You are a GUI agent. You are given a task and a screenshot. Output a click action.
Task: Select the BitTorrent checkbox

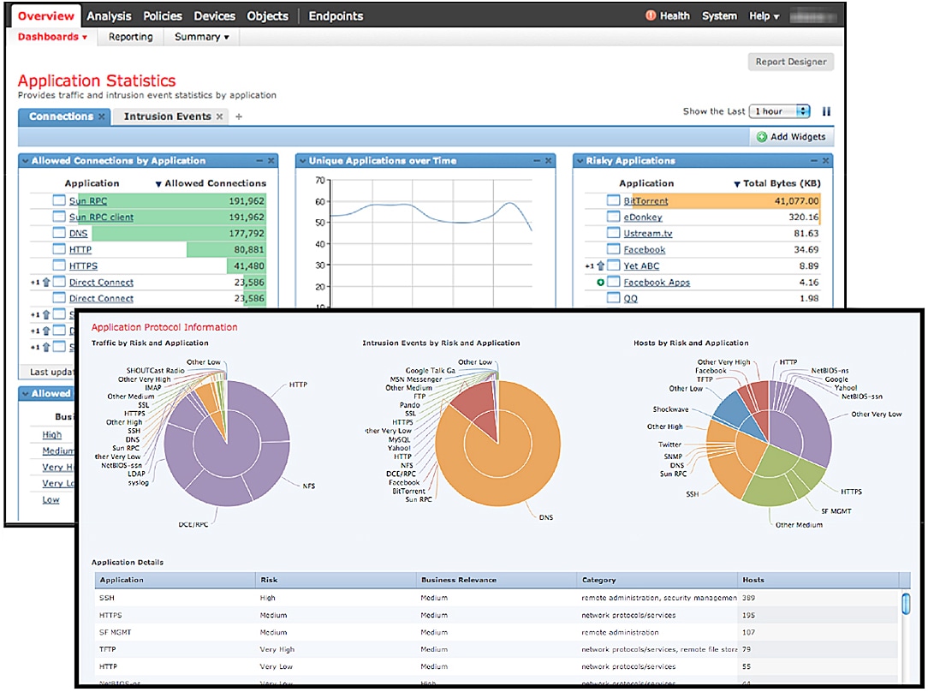(613, 201)
